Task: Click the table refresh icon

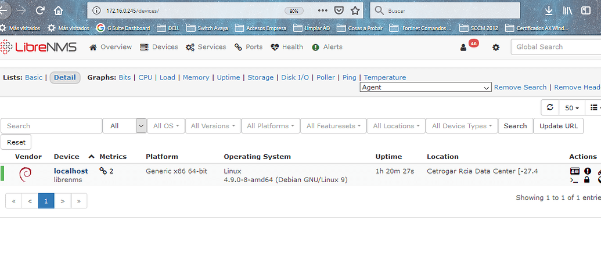Action: (x=550, y=107)
